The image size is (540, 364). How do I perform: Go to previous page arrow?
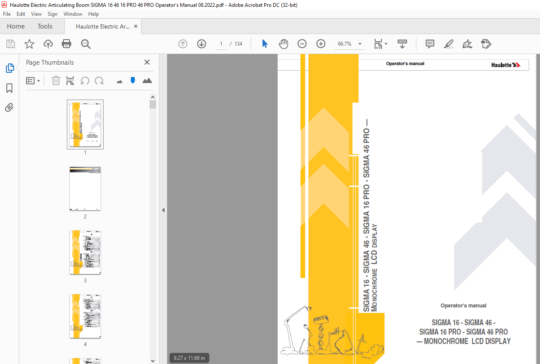pos(183,44)
